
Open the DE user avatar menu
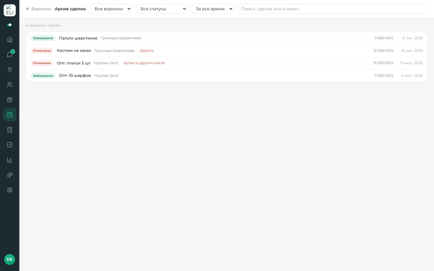10,259
